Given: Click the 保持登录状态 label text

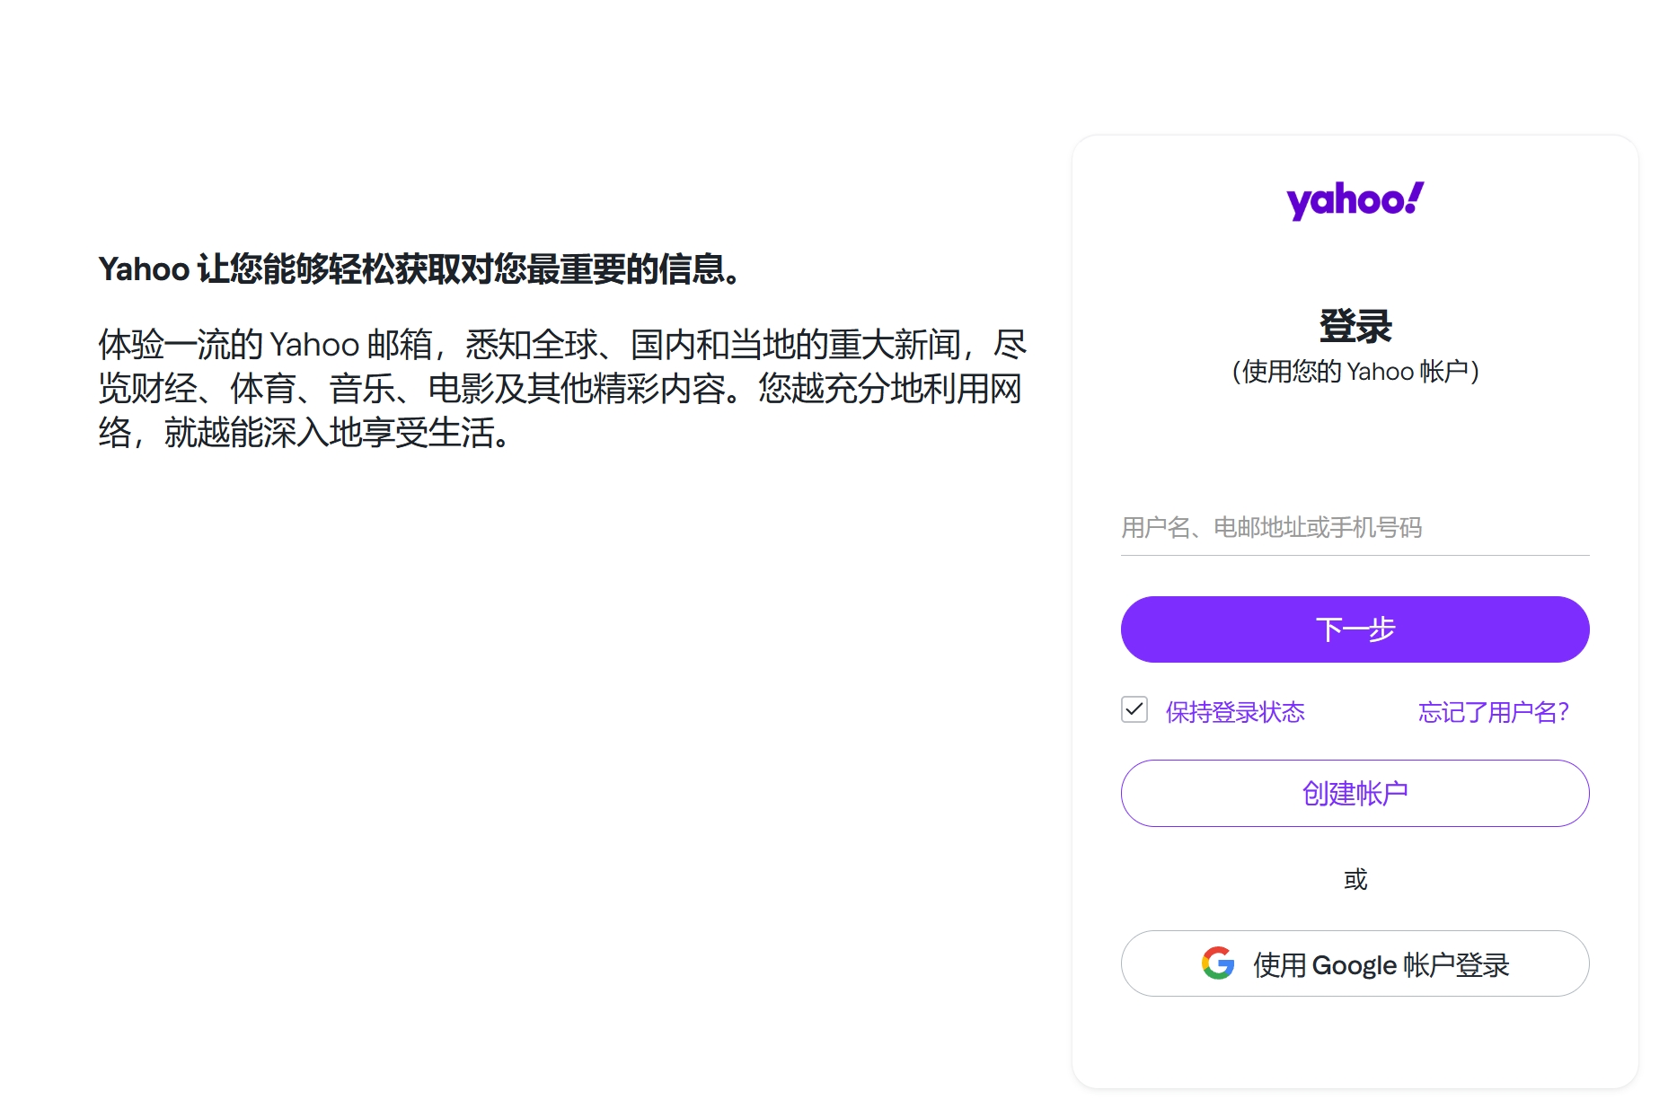Looking at the screenshot, I should 1235,711.
